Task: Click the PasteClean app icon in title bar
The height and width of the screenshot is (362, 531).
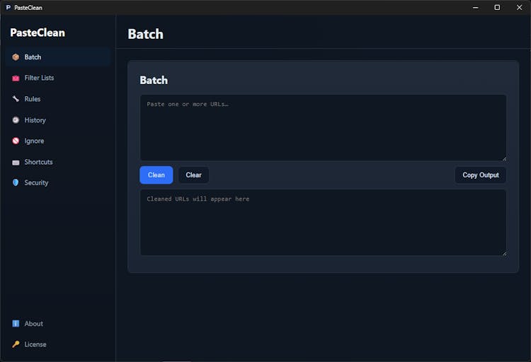Action: coord(8,7)
